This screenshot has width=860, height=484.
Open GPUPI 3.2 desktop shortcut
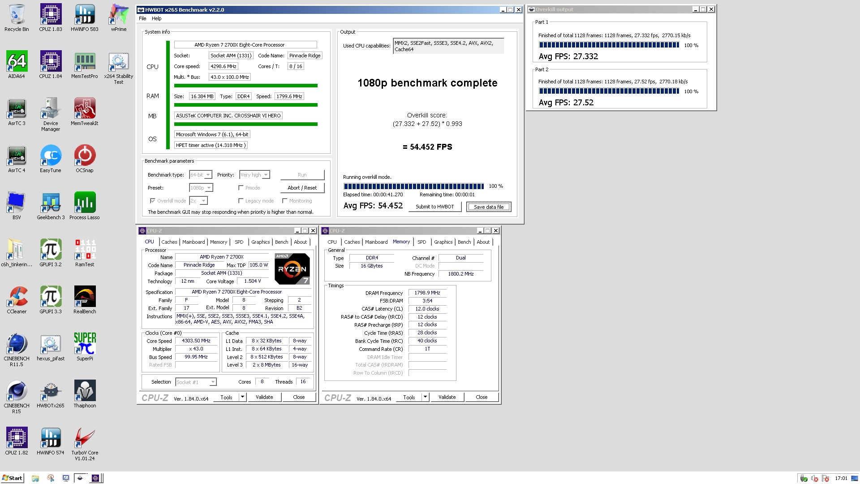(x=51, y=253)
